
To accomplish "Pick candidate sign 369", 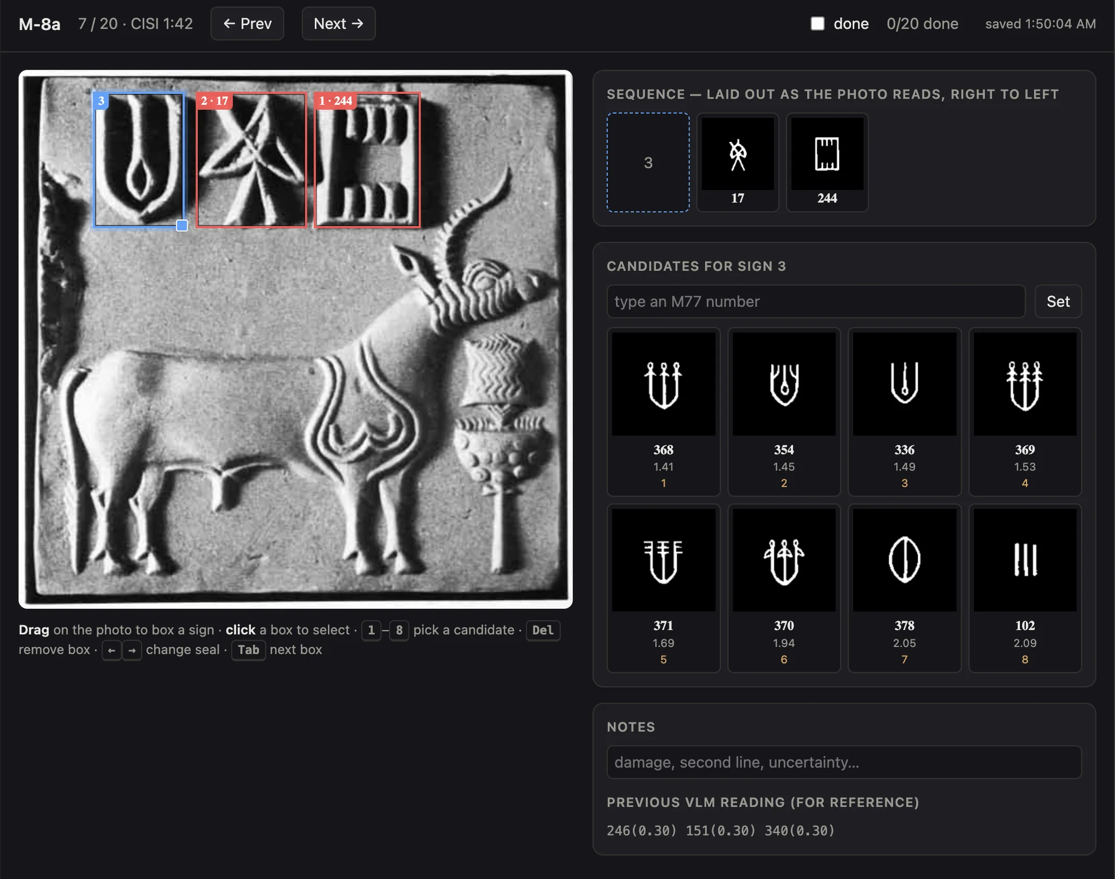I will (x=1025, y=411).
